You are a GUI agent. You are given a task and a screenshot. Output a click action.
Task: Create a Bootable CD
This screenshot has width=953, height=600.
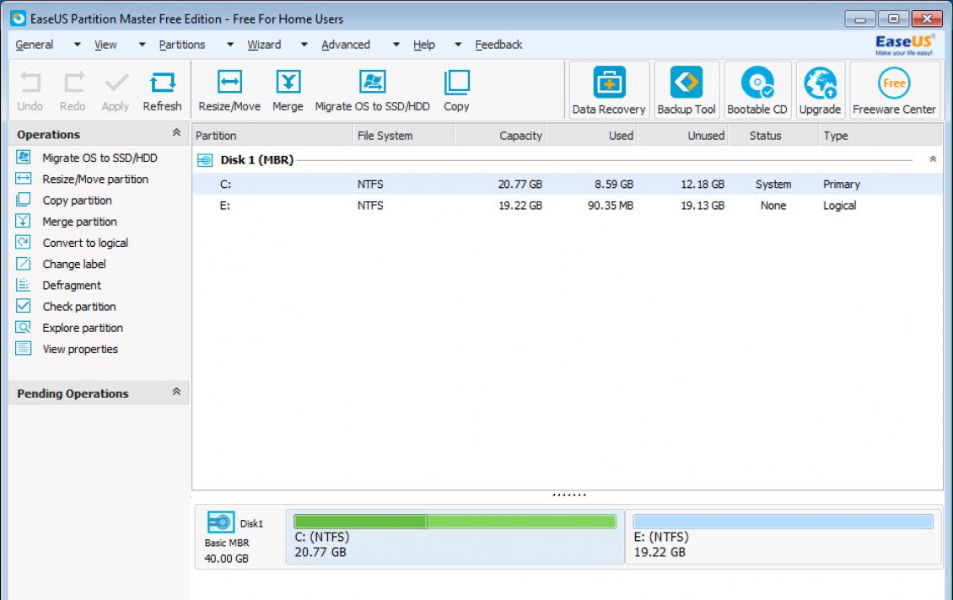[x=757, y=90]
